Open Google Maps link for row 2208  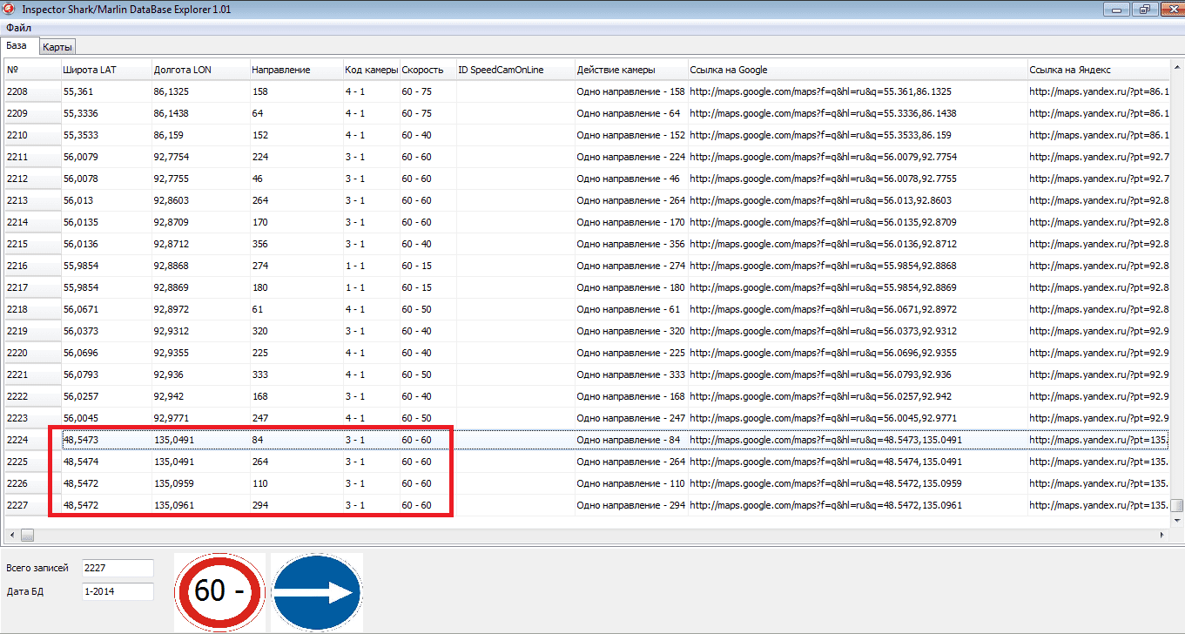(820, 91)
